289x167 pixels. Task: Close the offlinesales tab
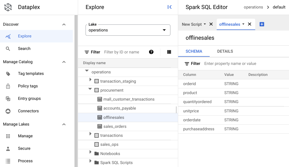point(249,24)
